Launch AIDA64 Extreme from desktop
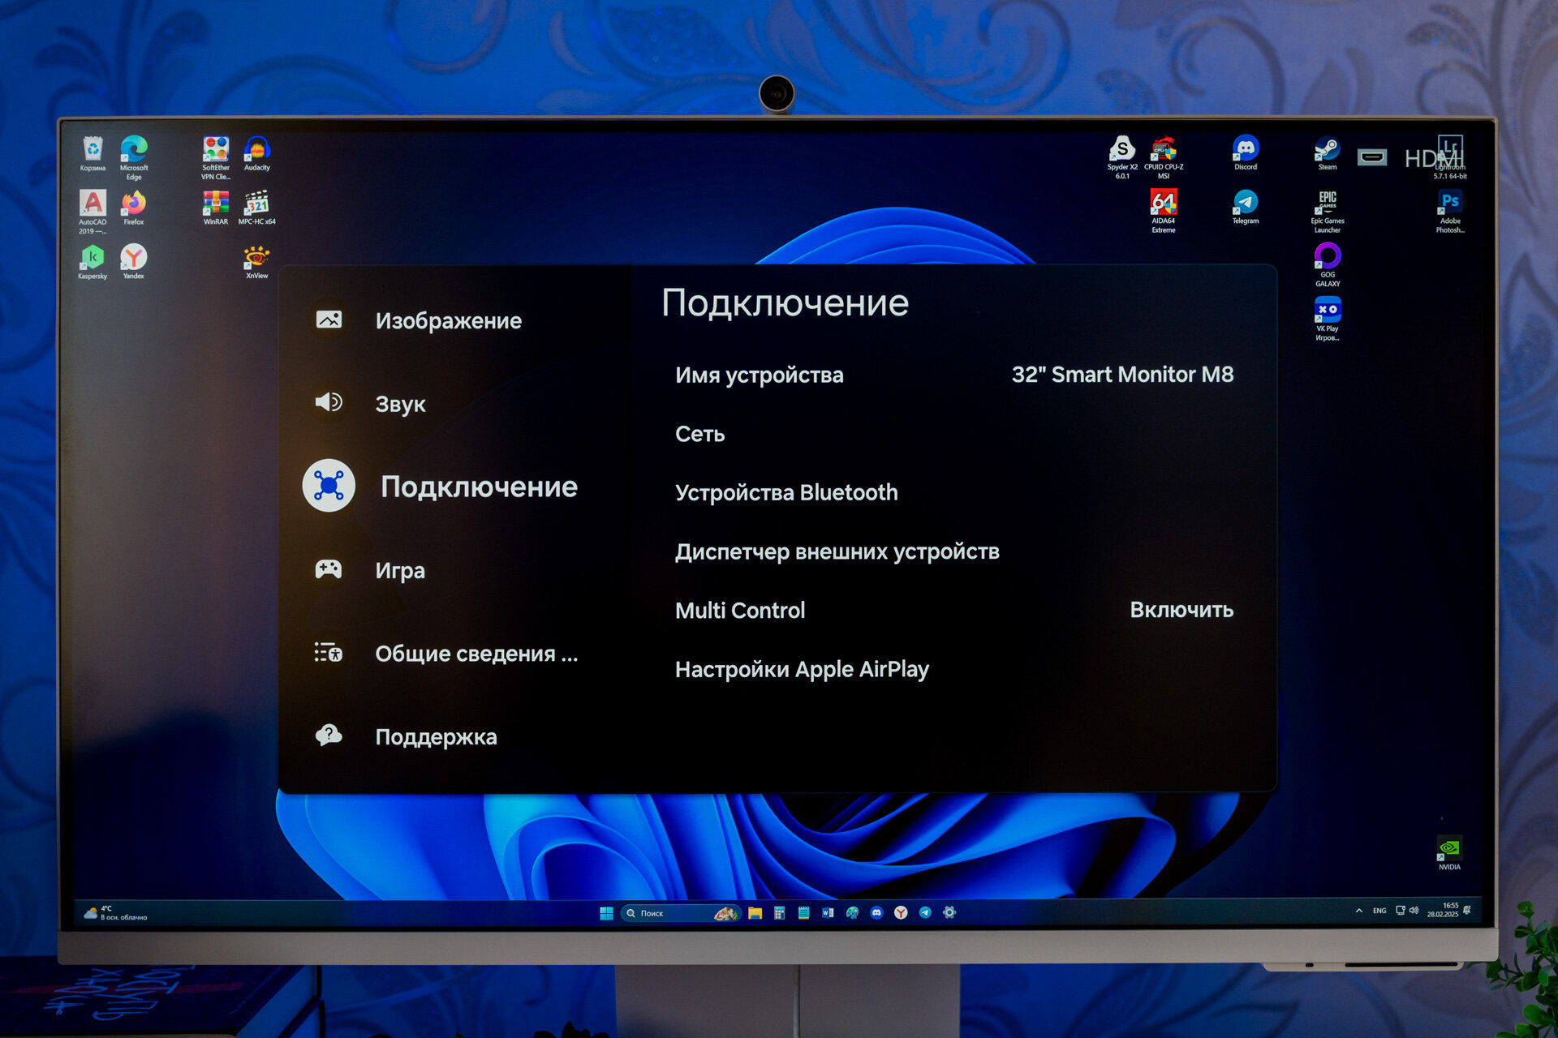Image resolution: width=1558 pixels, height=1038 pixels. coord(1164,211)
